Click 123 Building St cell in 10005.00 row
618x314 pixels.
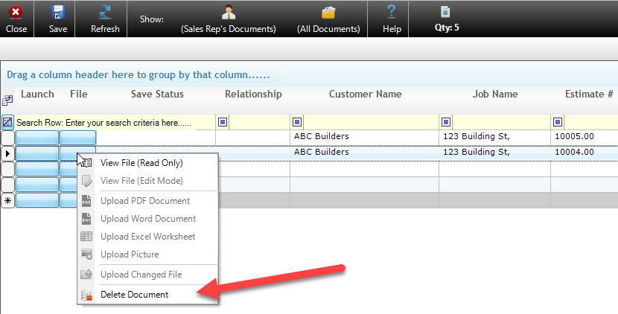494,136
